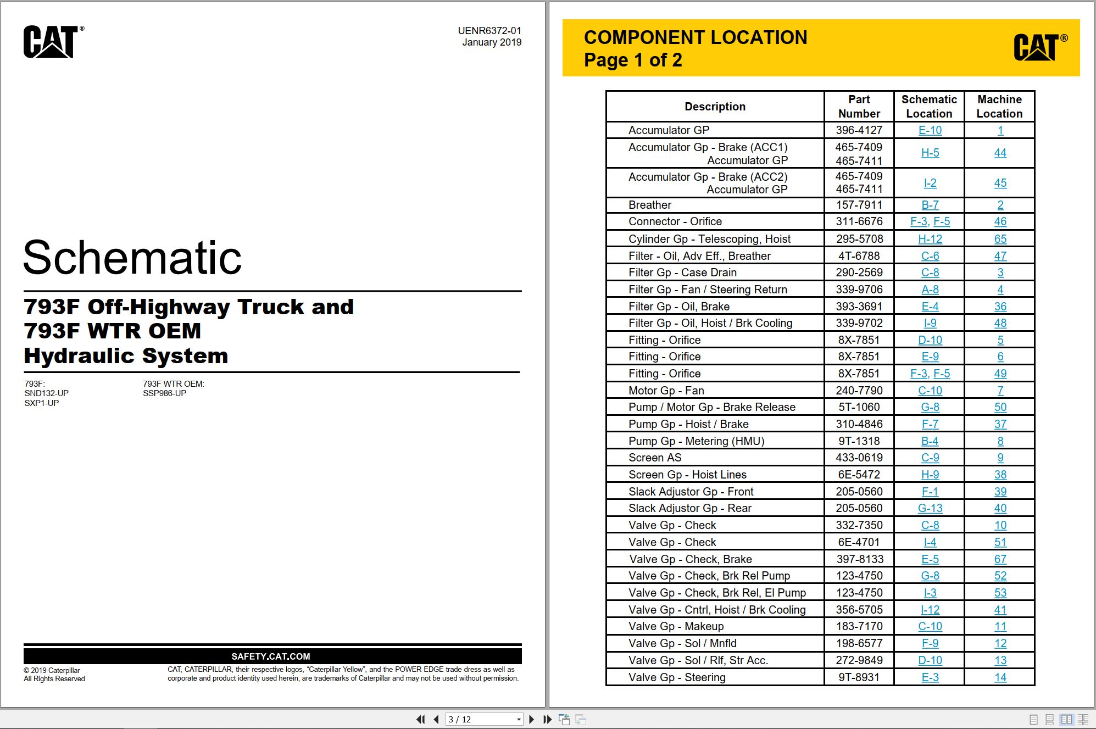
Task: Open machine location 1 link
Action: 1000,130
